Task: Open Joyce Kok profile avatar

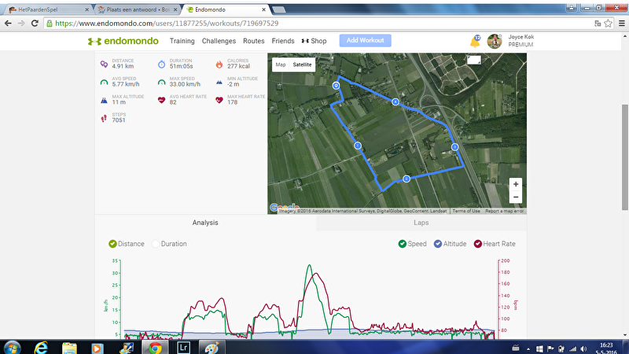Action: pyautogui.click(x=495, y=41)
